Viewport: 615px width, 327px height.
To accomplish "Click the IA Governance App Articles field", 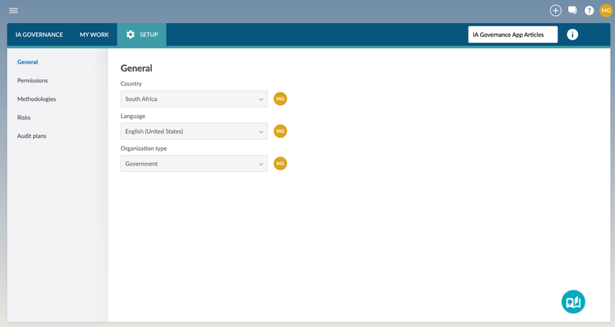I will pos(512,35).
